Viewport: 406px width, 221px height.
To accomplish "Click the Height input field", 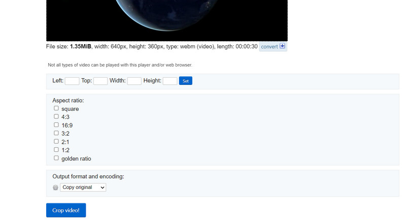I will point(170,81).
